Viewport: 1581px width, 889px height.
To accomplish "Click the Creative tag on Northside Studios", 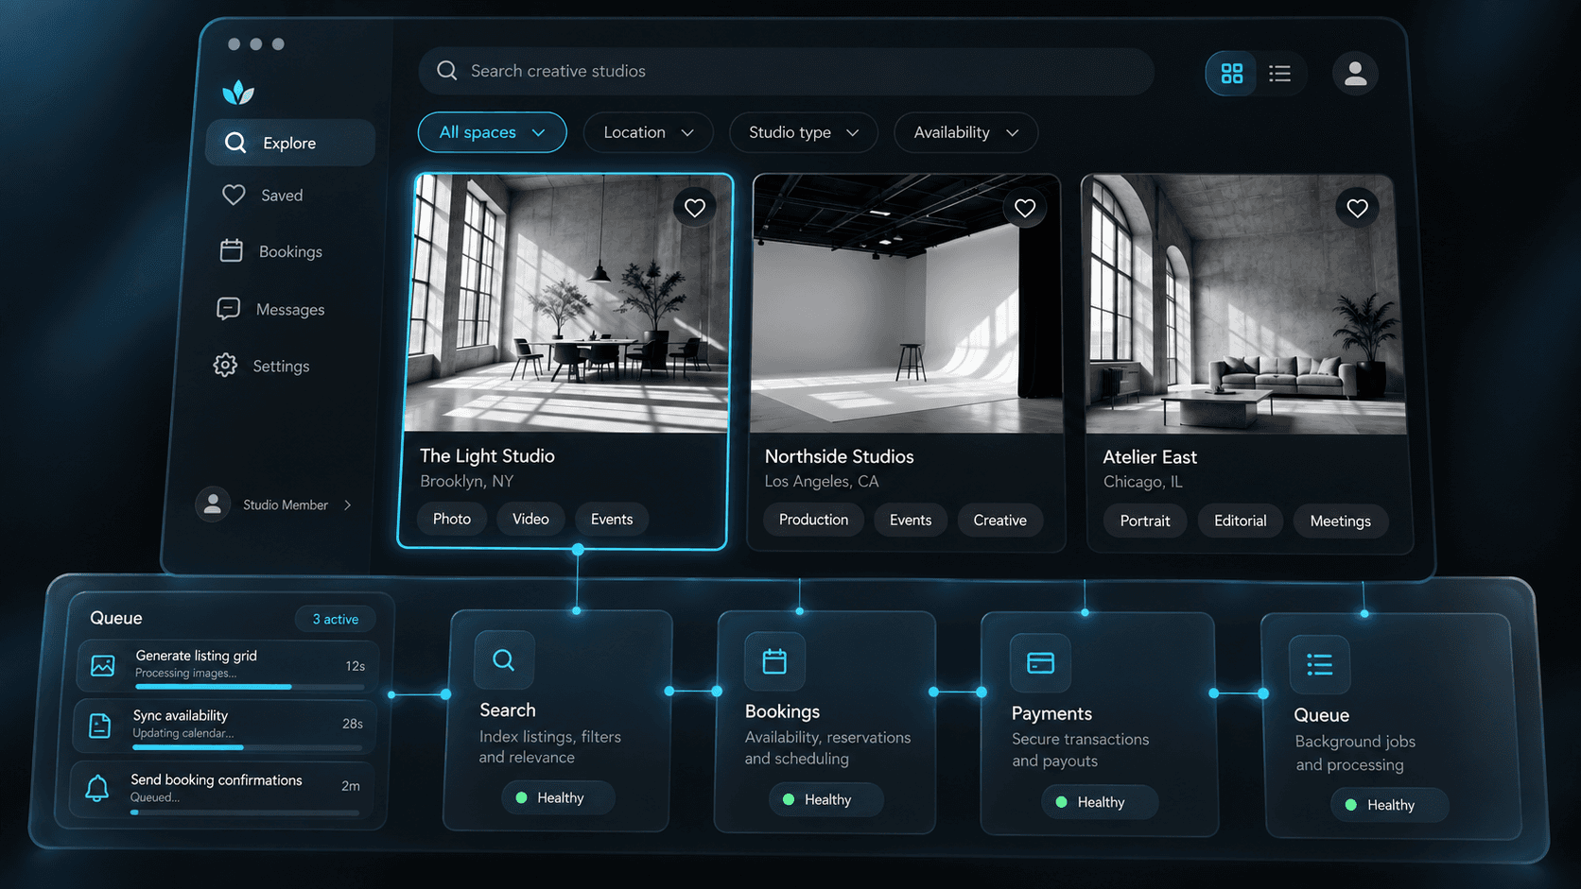I will pos(999,520).
